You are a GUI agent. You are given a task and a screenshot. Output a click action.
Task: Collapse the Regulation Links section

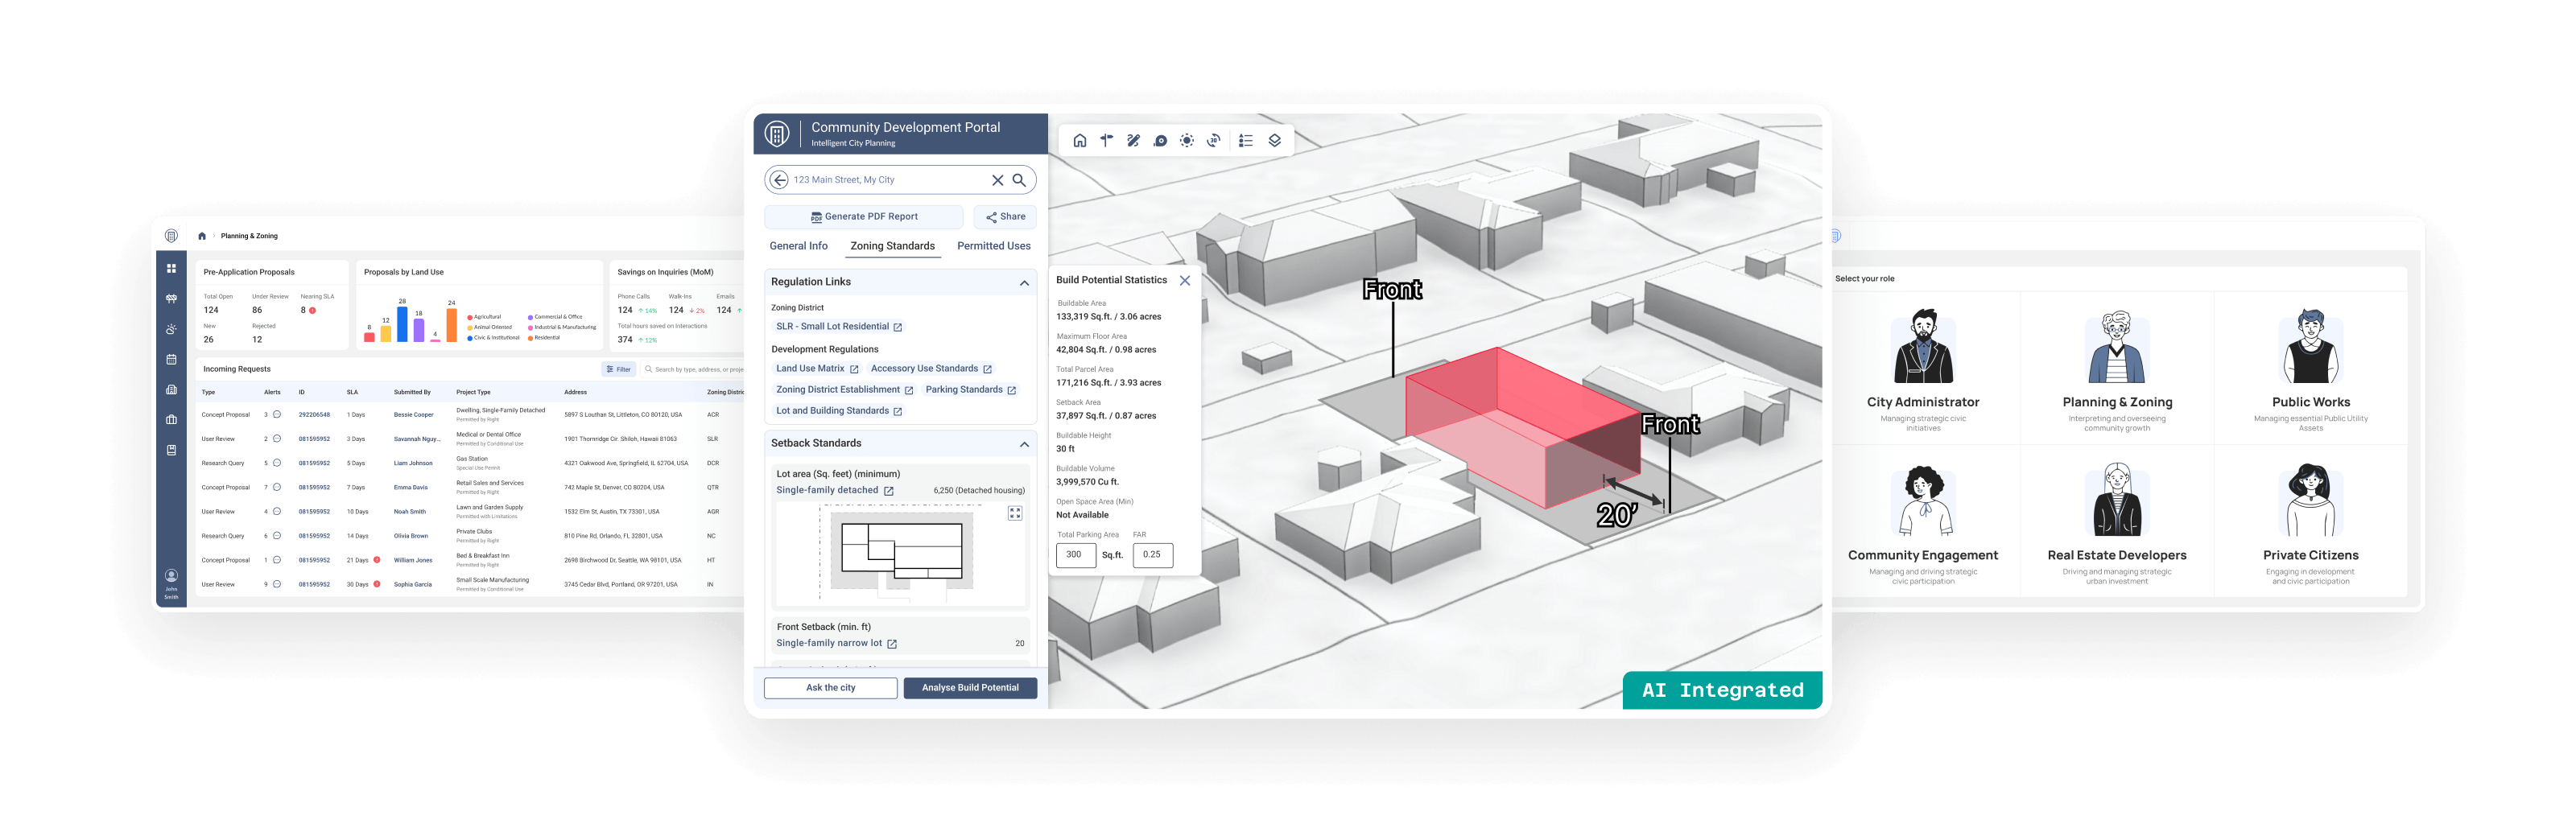[x=1024, y=283]
